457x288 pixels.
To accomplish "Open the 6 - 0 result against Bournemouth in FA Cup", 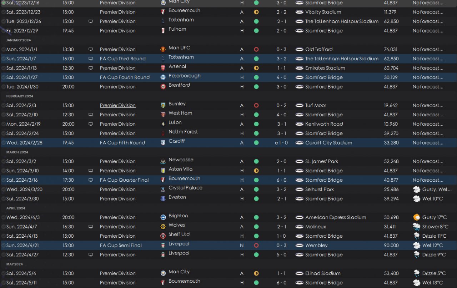I will (281, 180).
